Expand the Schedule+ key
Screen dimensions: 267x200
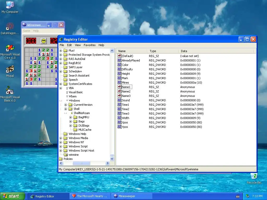click(x=60, y=71)
